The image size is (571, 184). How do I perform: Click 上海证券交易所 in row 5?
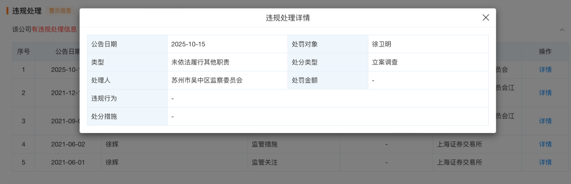[x=459, y=162]
